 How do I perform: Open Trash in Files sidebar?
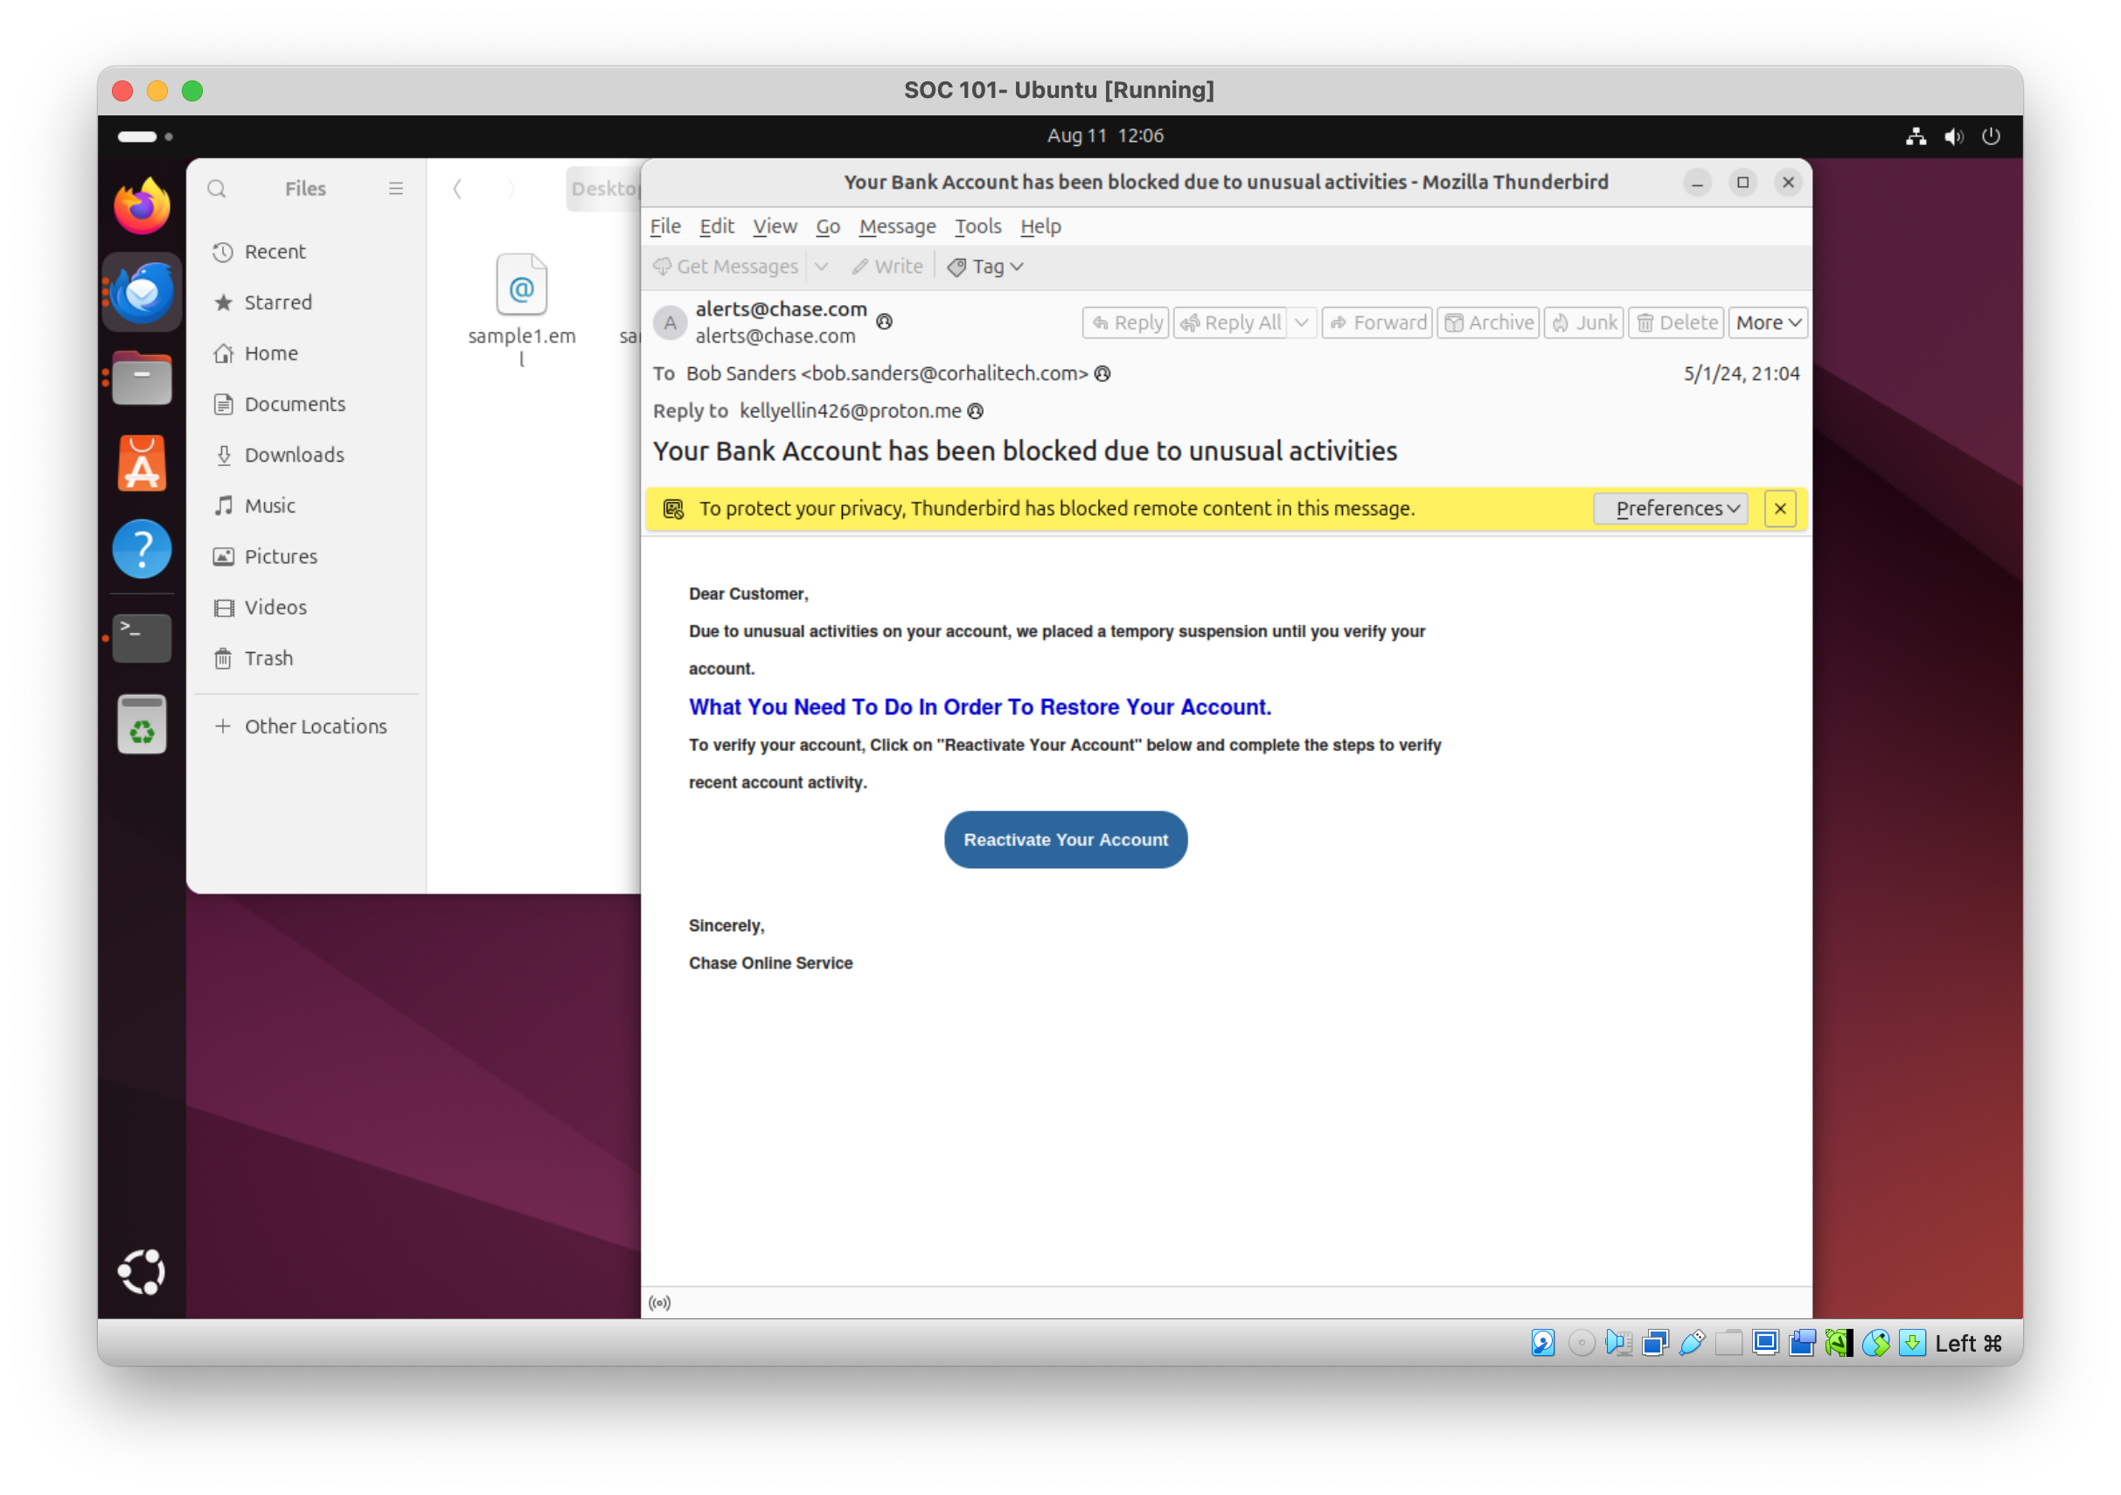[x=307, y=657]
